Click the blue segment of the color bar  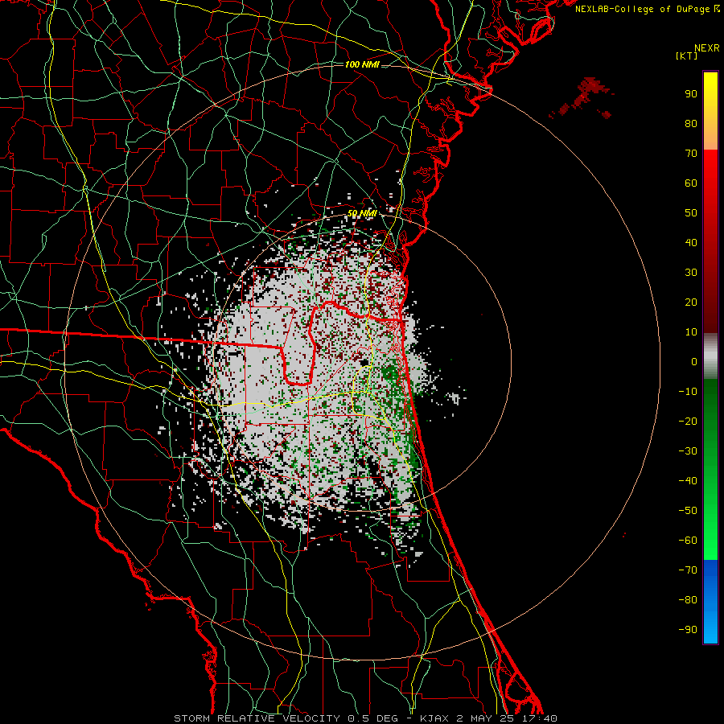(x=710, y=602)
